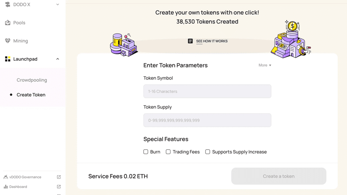Click the Create a token button

point(279,176)
